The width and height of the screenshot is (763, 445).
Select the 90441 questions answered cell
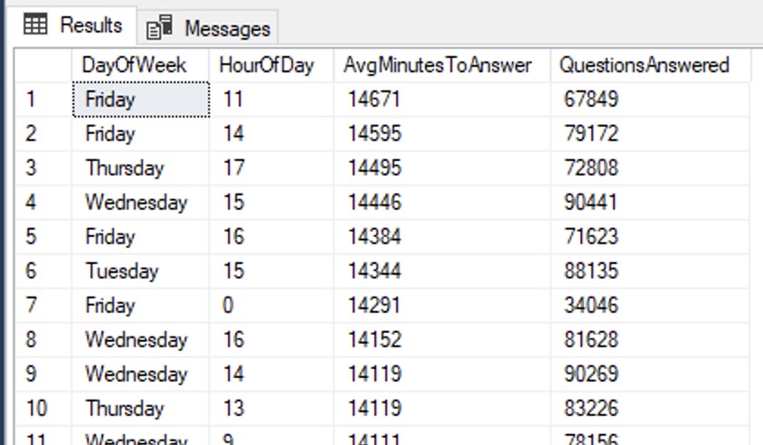pos(589,203)
